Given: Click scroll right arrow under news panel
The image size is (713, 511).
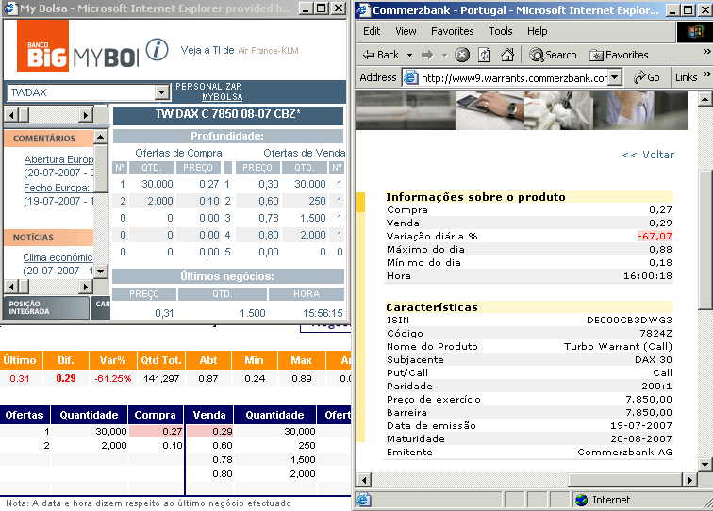Looking at the screenshot, I should (86, 287).
